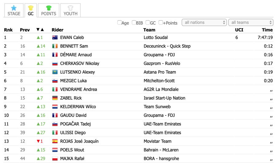Open the all nations dropdown
This screenshot has height=163, width=276.
tap(204, 22)
